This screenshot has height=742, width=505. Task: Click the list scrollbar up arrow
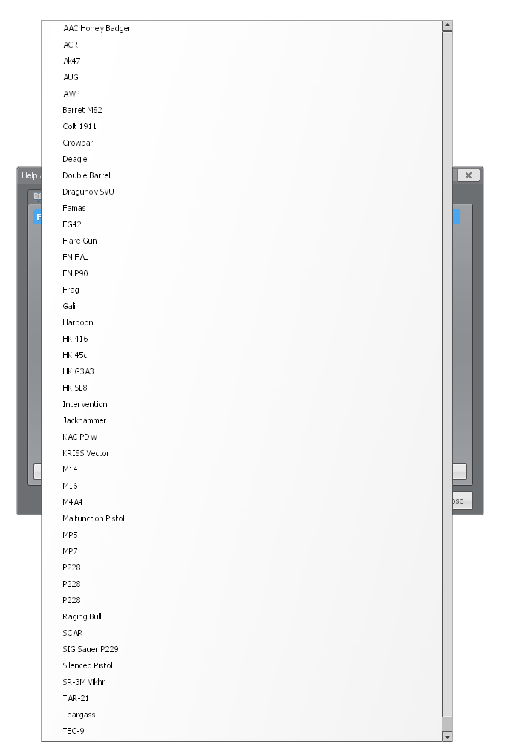[x=447, y=25]
